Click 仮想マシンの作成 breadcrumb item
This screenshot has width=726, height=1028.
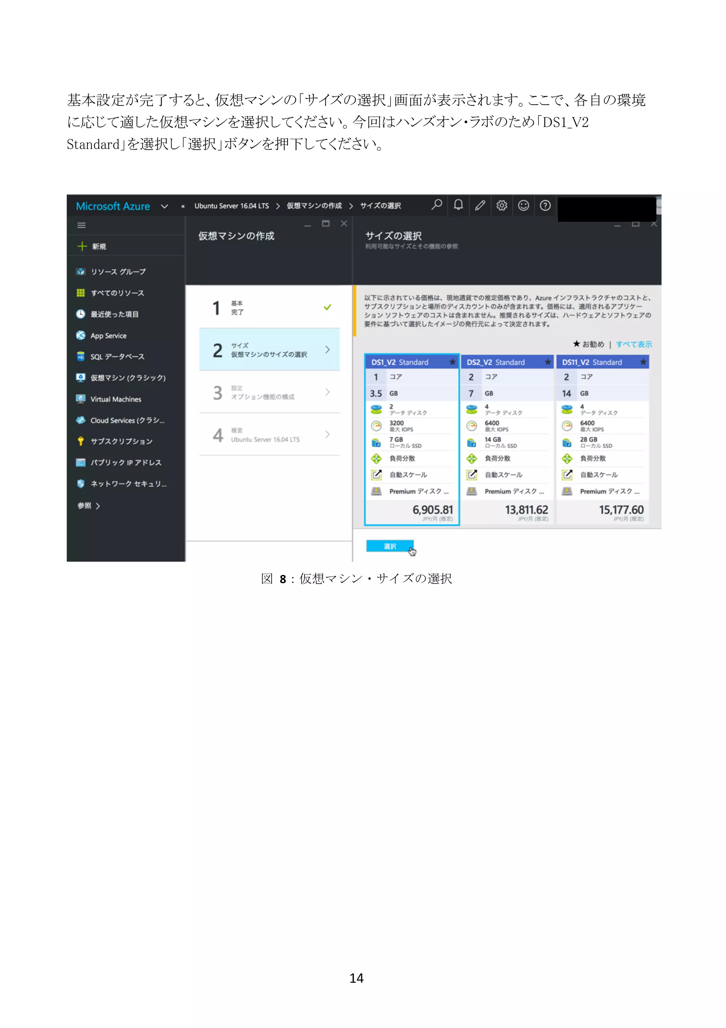click(314, 205)
